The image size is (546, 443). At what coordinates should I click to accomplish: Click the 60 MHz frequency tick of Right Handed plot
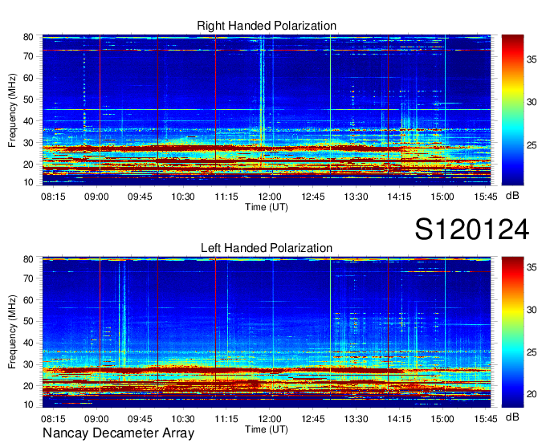coord(28,78)
